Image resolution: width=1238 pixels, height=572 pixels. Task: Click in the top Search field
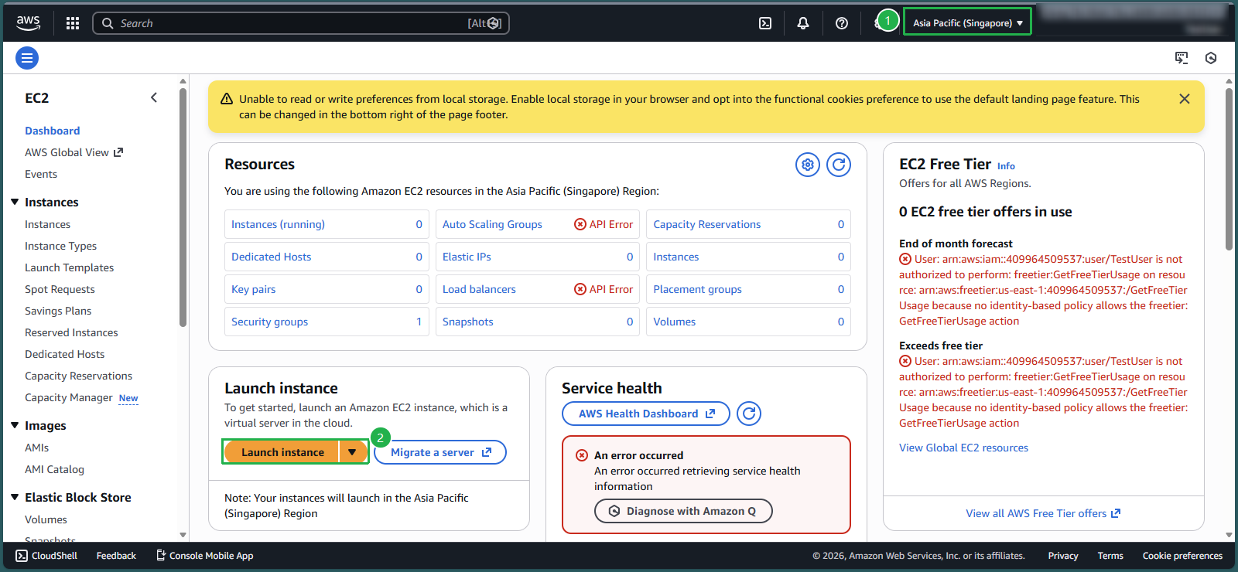click(x=301, y=23)
